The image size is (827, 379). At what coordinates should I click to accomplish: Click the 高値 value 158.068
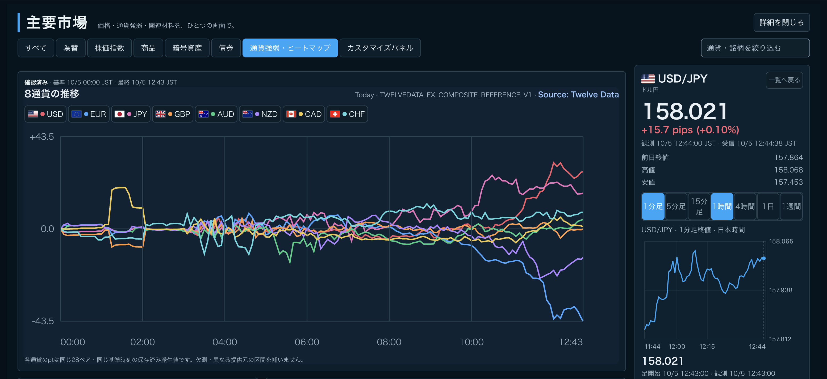[x=788, y=170]
